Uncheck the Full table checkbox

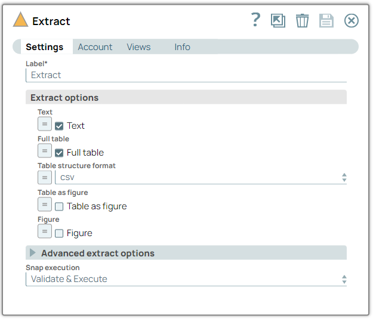(59, 153)
